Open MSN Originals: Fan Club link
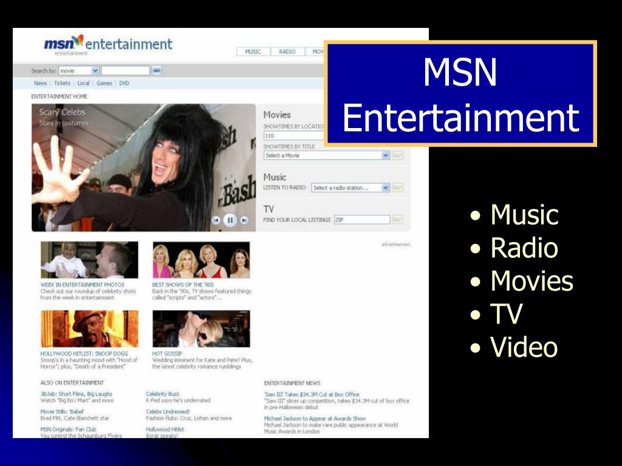 tap(68, 429)
